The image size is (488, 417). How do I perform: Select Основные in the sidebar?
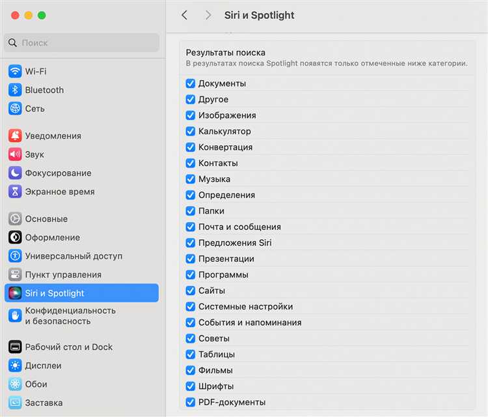tap(46, 219)
